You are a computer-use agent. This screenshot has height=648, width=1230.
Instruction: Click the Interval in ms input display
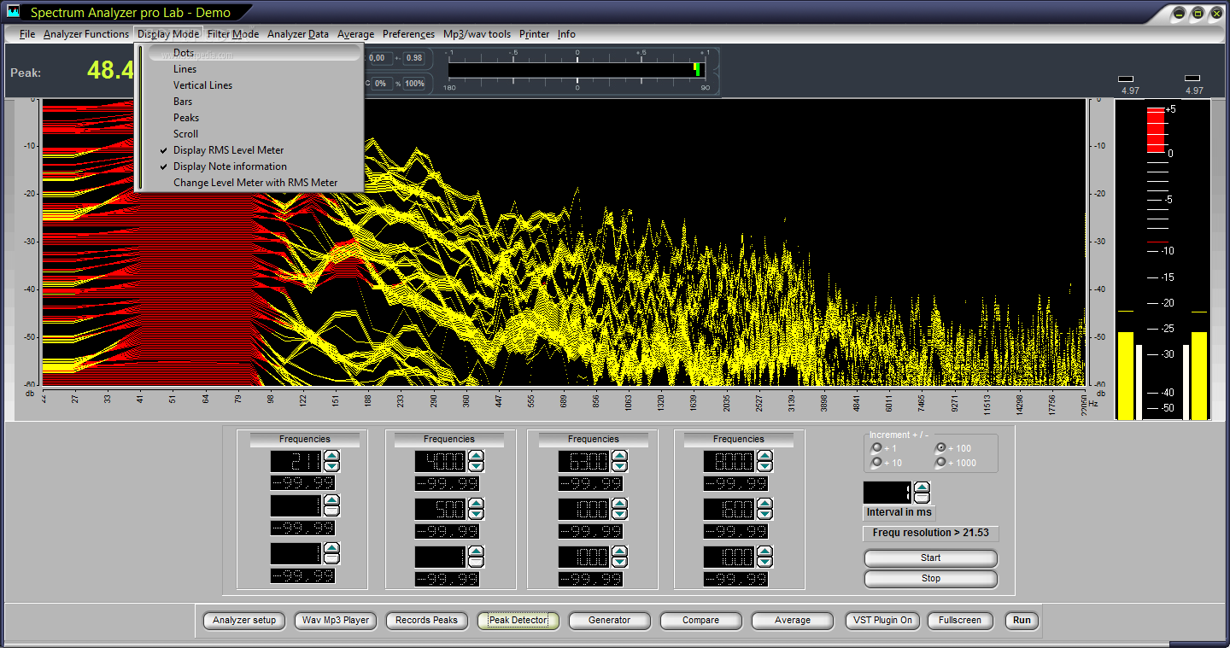pyautogui.click(x=888, y=493)
